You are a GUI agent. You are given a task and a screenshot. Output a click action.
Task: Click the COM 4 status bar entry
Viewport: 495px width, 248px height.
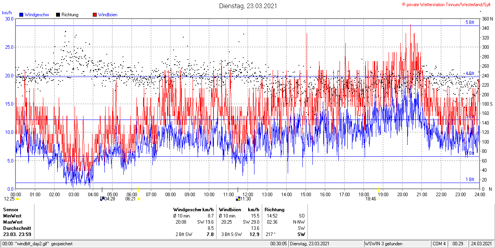(439, 244)
